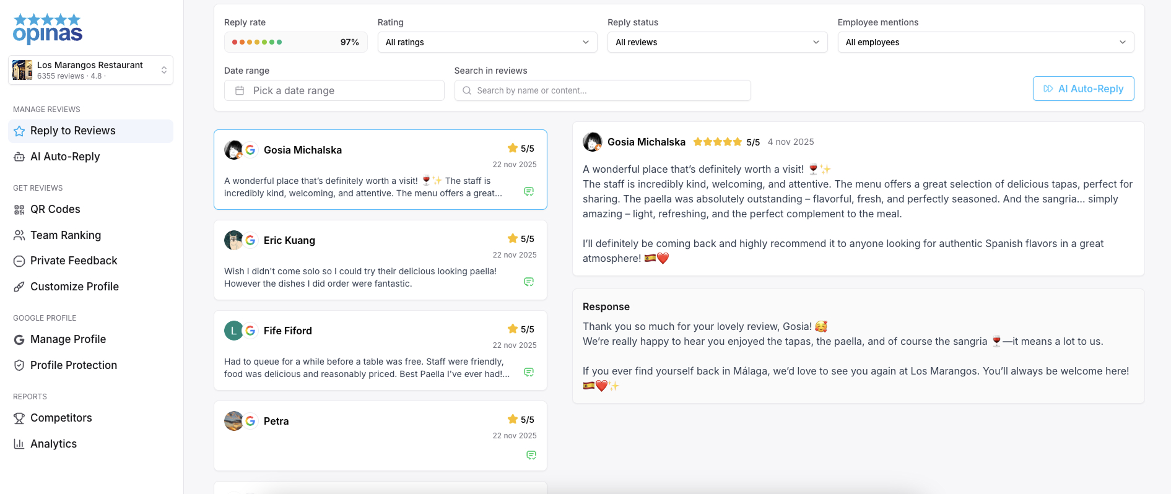Click reply icon on Fife Fiford card
Screen dimensions: 1171x494
click(x=529, y=372)
